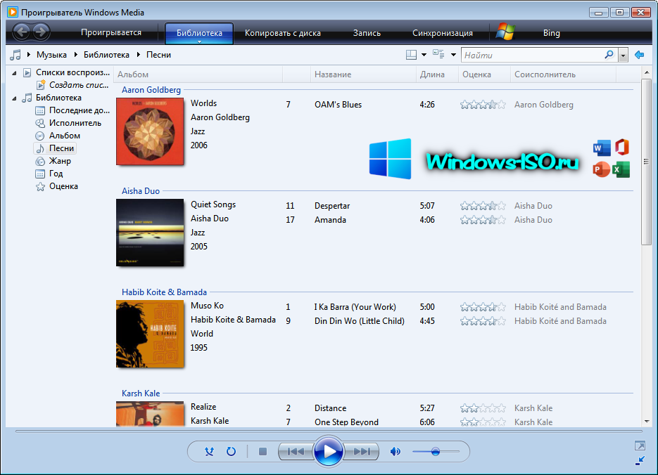Click the Stop button
658x475 pixels.
pos(262,452)
